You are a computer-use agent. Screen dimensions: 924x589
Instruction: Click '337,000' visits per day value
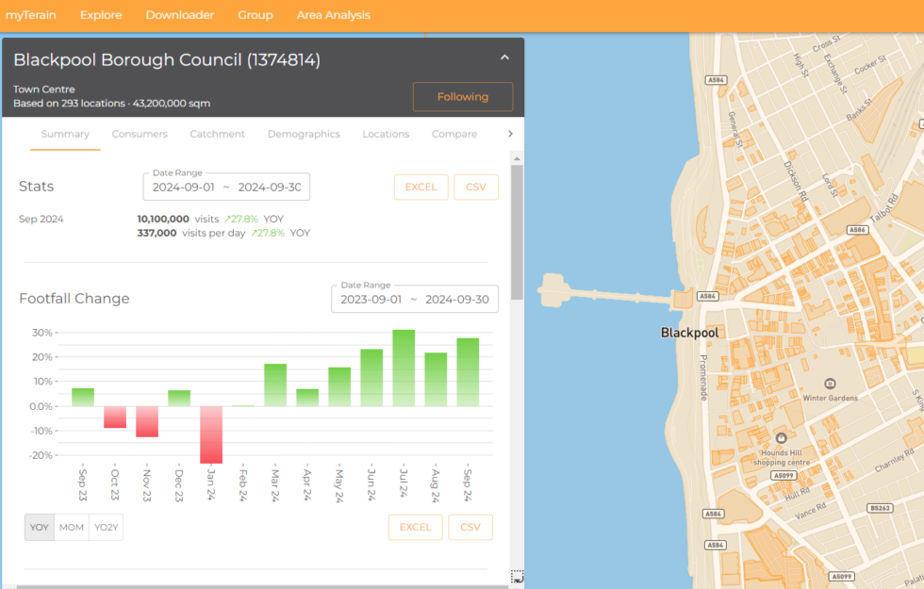click(x=157, y=234)
